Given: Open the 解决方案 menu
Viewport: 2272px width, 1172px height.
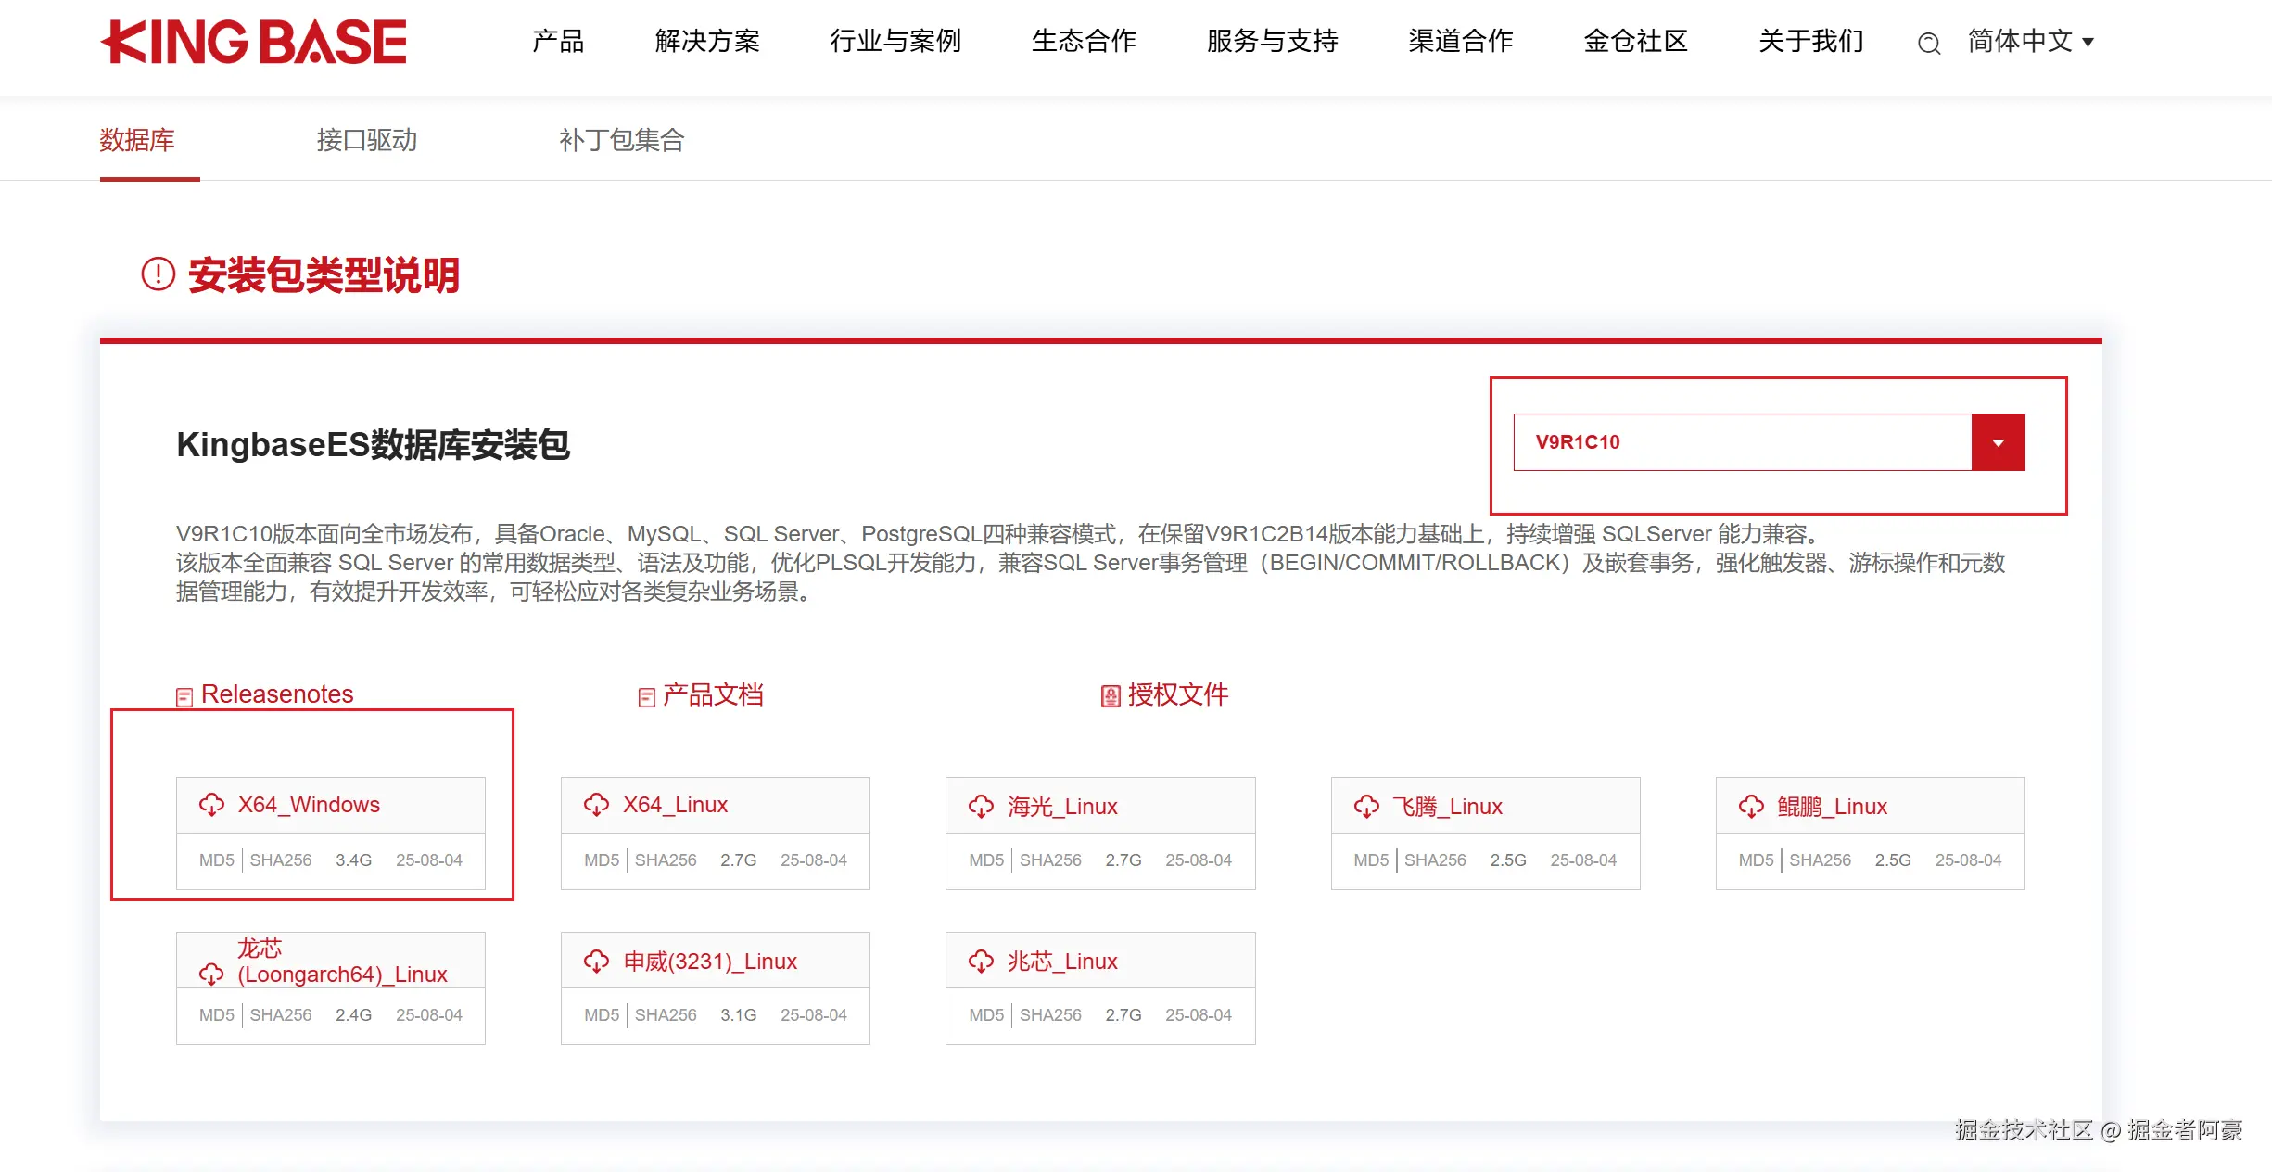Looking at the screenshot, I should [707, 42].
